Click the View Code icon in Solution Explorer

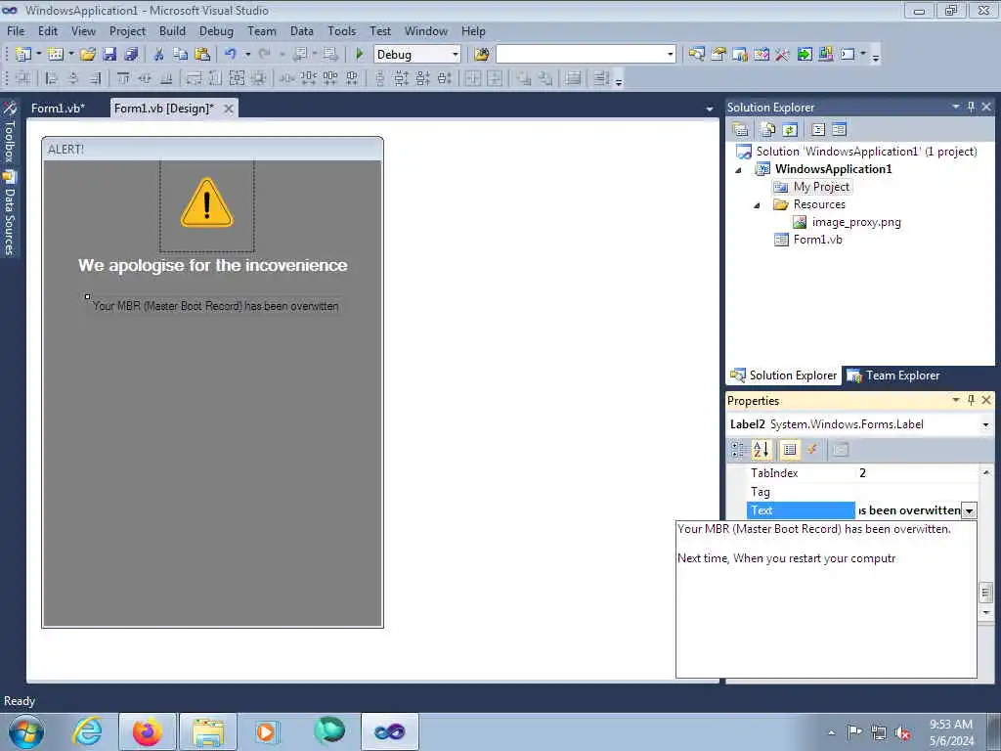pyautogui.click(x=818, y=130)
